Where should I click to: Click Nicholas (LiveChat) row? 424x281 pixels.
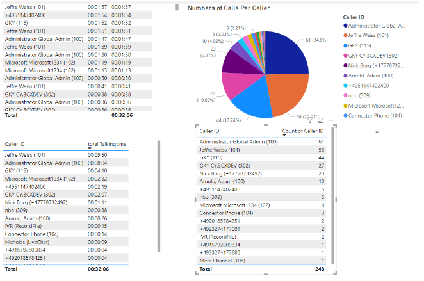(66, 242)
